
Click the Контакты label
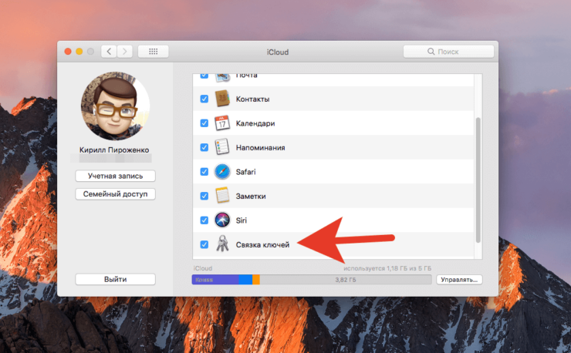click(253, 99)
